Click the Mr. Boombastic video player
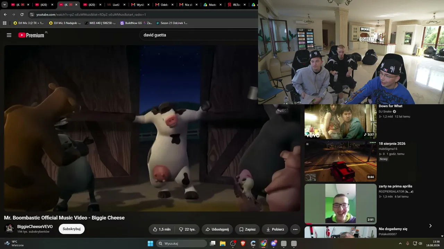This screenshot has height=249, width=444. click(x=152, y=128)
